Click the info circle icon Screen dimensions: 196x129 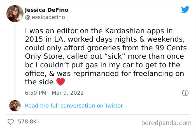pyautogui.click(x=185, y=93)
